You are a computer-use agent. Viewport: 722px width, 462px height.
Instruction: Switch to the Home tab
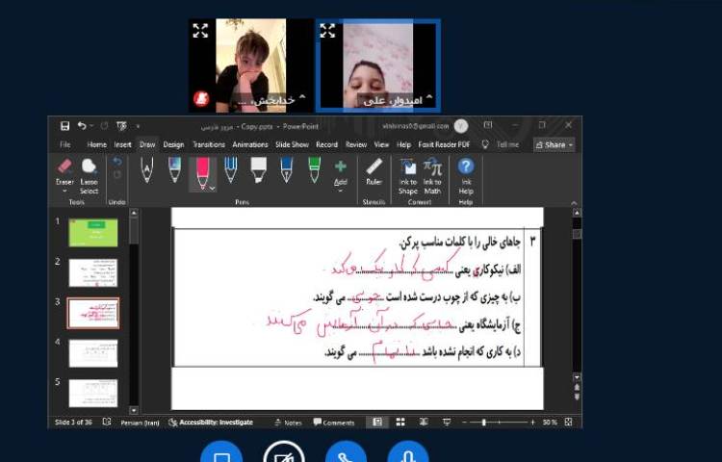tap(96, 144)
